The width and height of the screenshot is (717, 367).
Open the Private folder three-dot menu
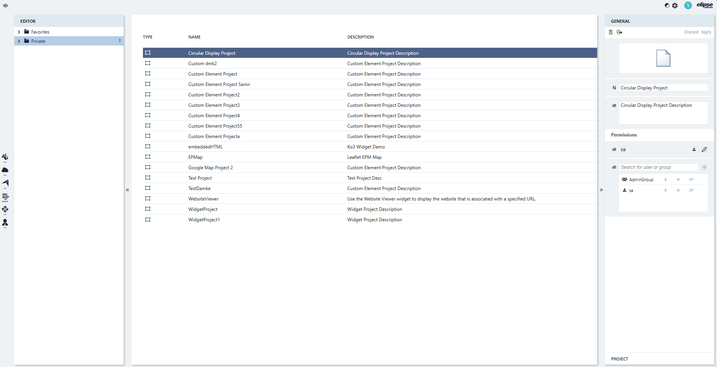120,41
